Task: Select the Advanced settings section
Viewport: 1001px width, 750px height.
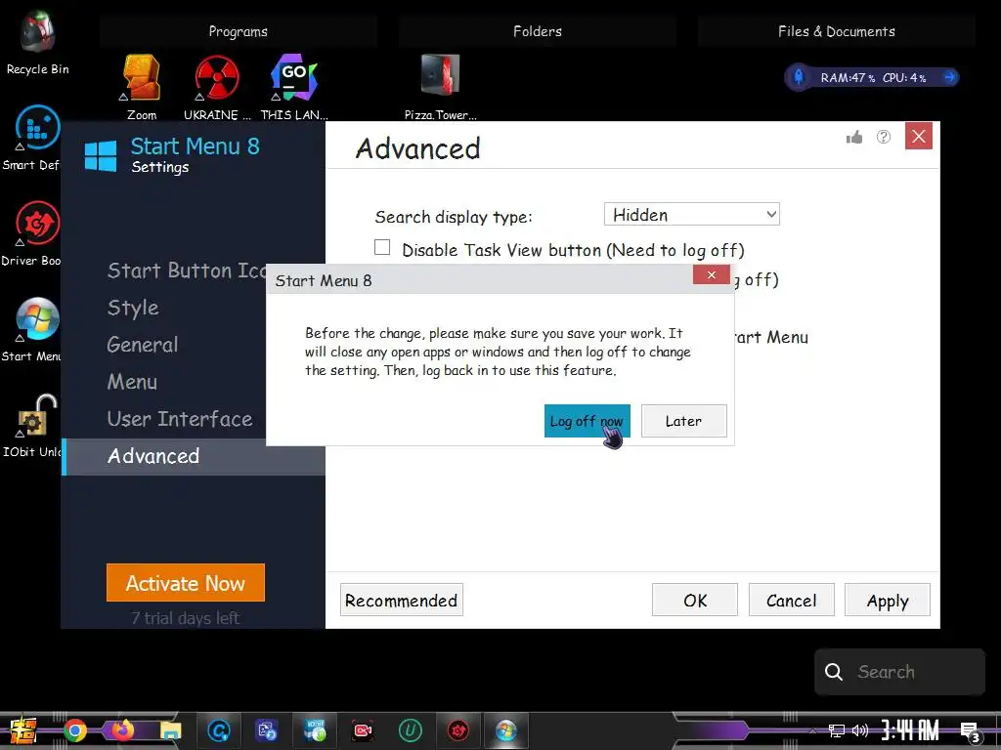Action: (194, 457)
